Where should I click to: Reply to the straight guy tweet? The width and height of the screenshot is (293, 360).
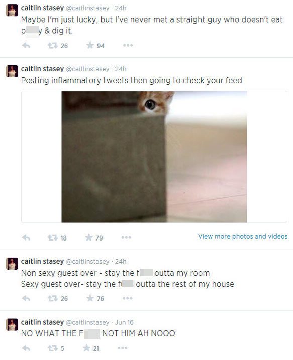[26, 46]
